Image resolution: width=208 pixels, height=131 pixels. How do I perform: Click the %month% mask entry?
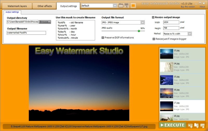[67, 29]
